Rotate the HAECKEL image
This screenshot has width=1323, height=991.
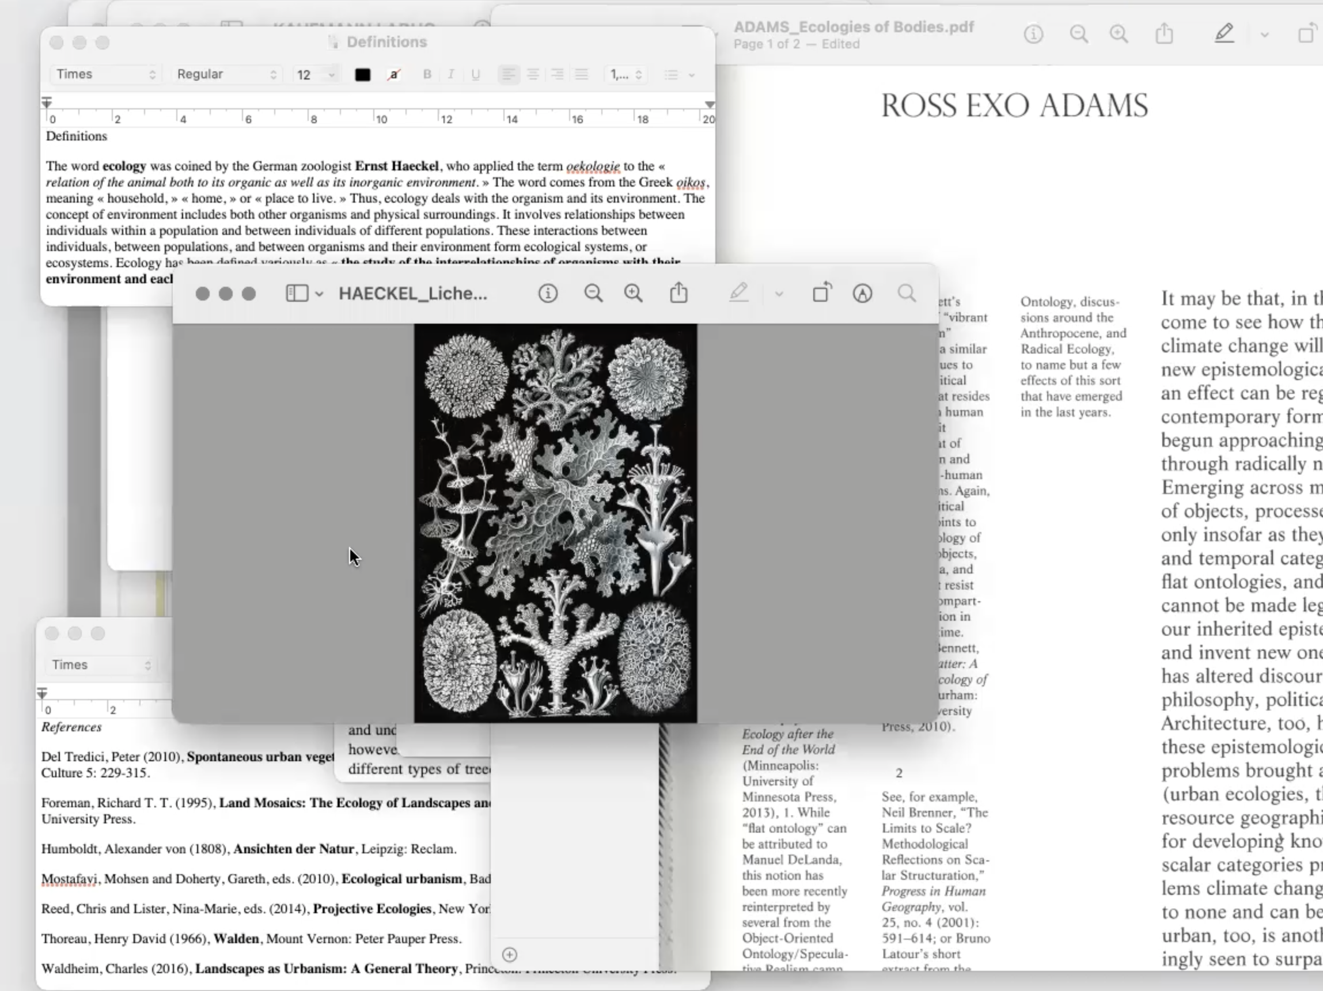pyautogui.click(x=821, y=293)
